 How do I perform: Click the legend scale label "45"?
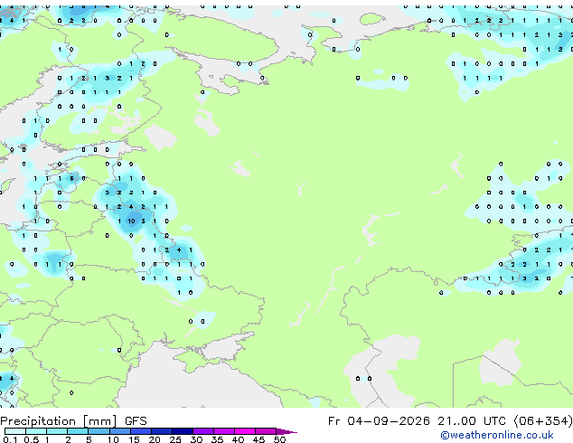[258, 439]
